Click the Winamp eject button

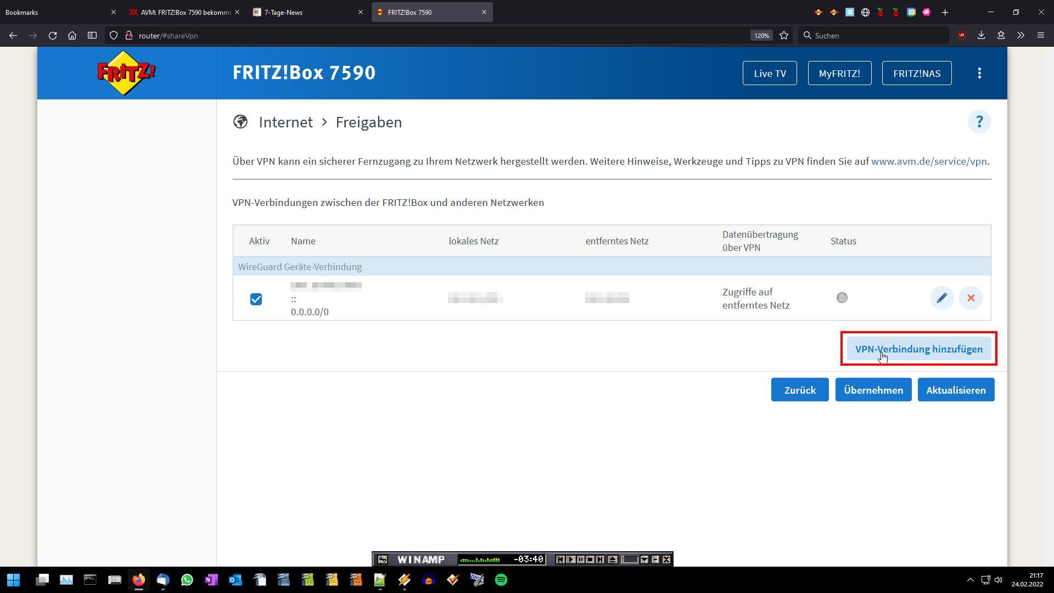click(x=613, y=560)
